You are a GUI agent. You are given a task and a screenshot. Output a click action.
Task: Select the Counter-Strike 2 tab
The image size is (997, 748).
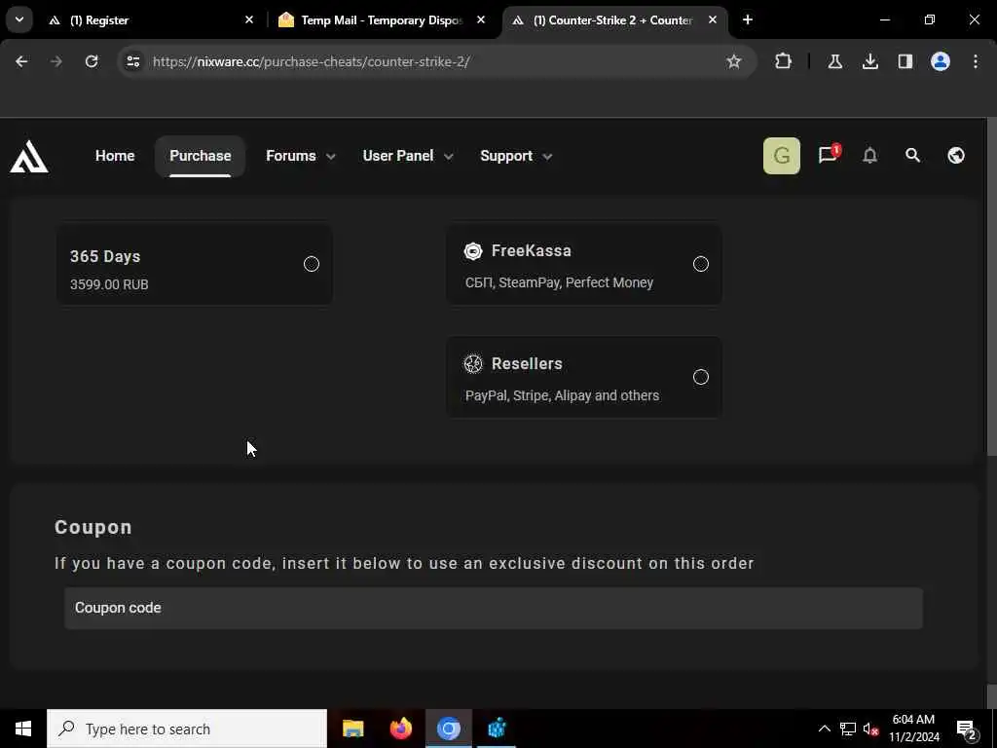[613, 20]
